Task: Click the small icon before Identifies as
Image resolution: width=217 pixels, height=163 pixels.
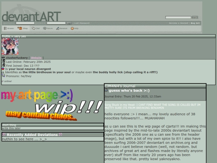Action: tap(3, 72)
